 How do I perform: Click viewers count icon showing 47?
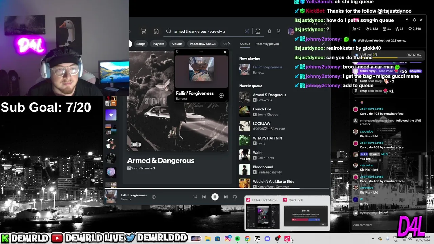click(354, 29)
